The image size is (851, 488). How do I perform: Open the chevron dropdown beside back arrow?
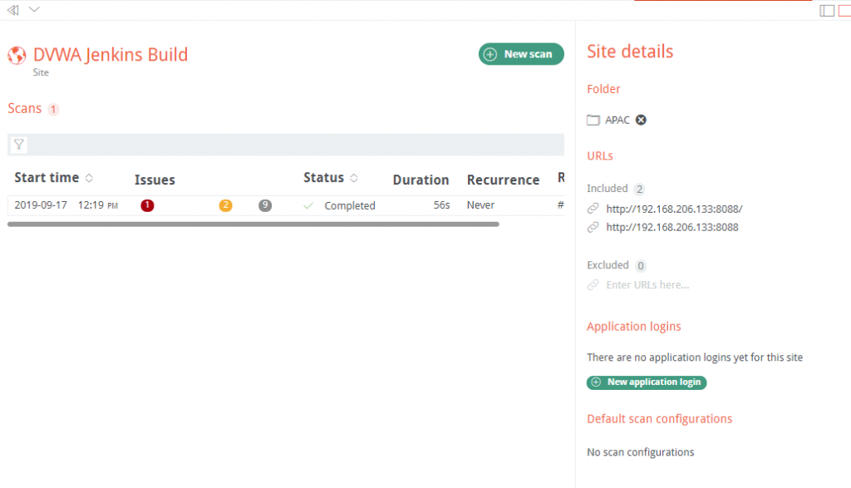tap(34, 10)
